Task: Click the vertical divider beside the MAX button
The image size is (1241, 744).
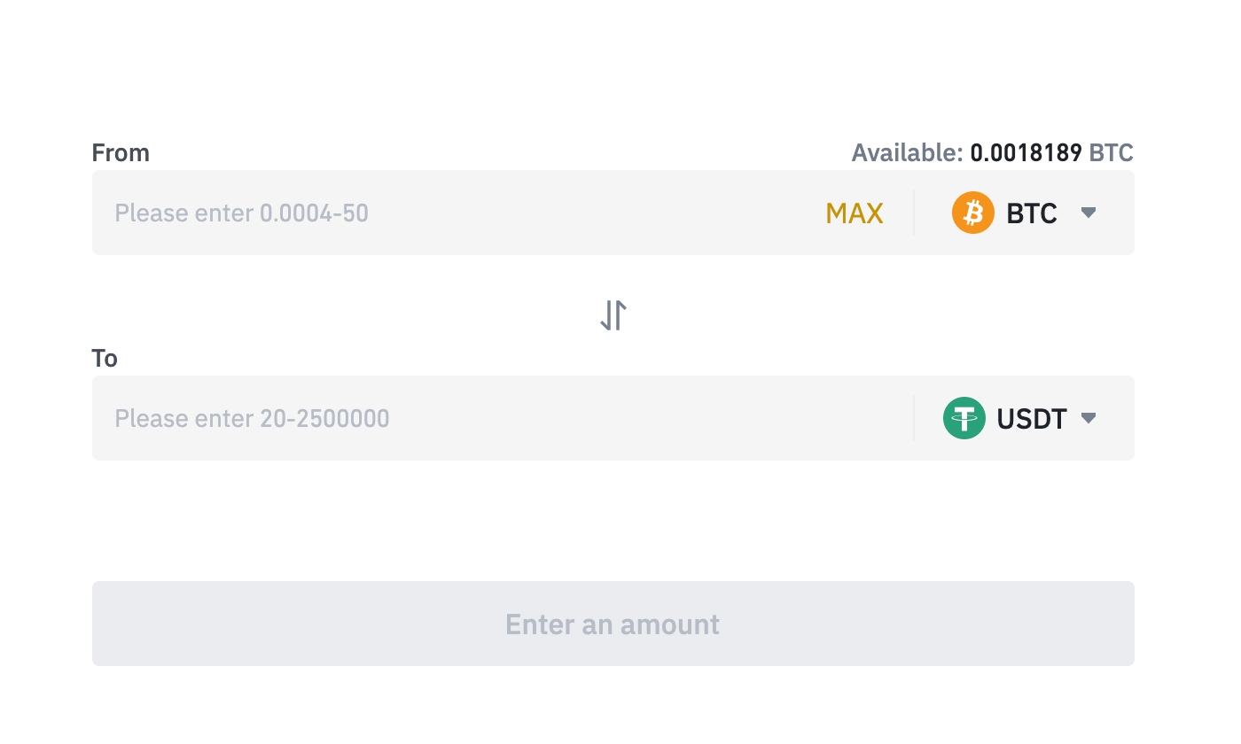Action: [914, 213]
